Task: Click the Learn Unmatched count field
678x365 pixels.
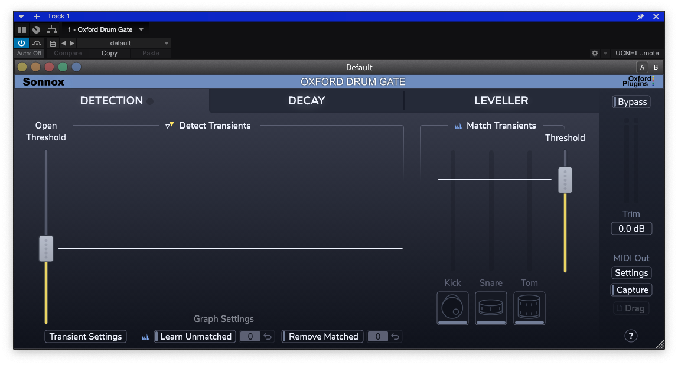Action: (250, 337)
